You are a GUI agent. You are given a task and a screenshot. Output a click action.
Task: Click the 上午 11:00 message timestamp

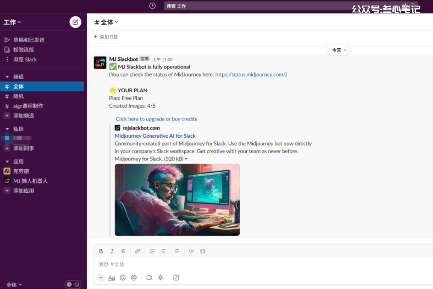point(162,59)
